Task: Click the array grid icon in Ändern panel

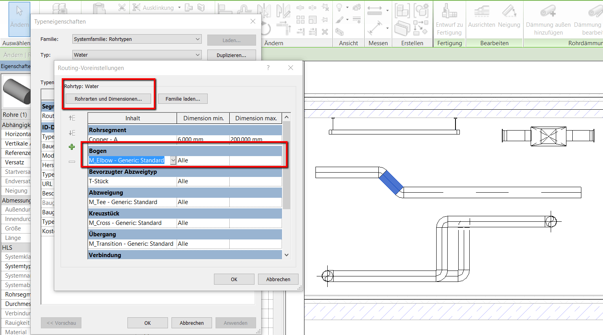Action: coord(301,20)
